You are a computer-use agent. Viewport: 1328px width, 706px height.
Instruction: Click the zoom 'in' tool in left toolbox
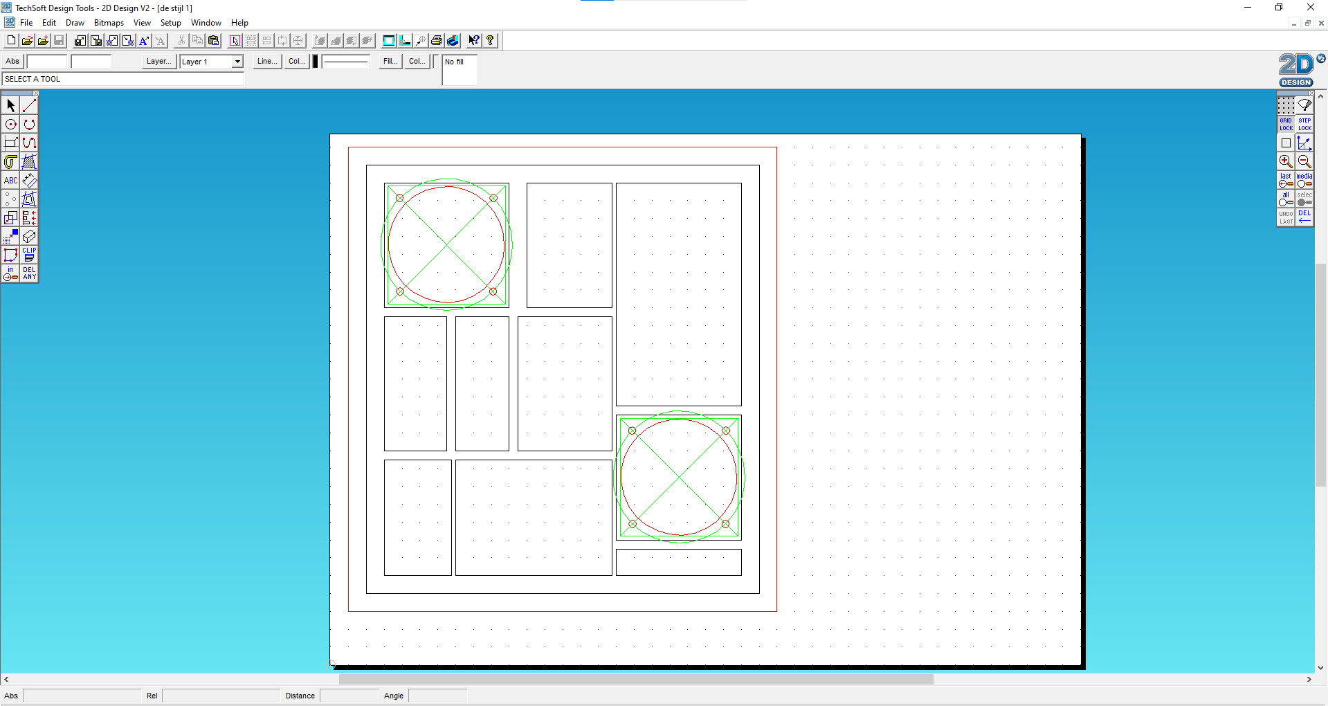point(10,273)
